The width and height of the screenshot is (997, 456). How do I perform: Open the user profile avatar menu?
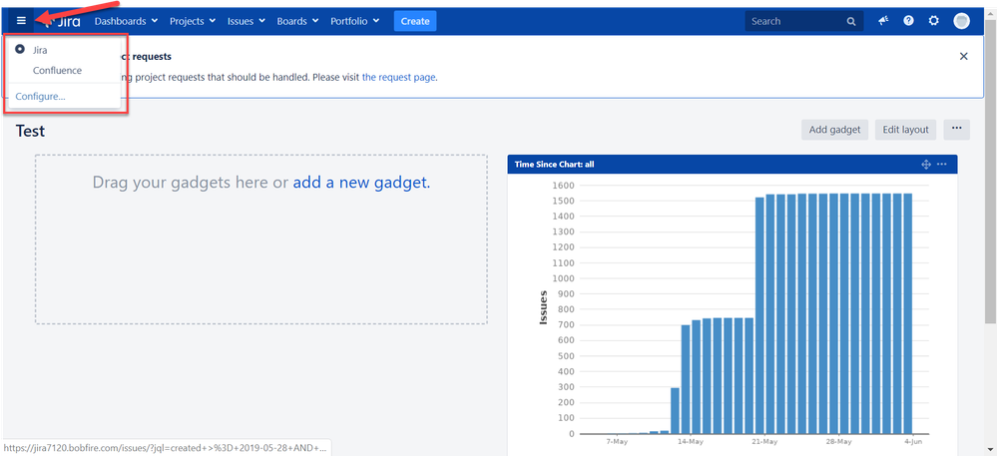(961, 21)
